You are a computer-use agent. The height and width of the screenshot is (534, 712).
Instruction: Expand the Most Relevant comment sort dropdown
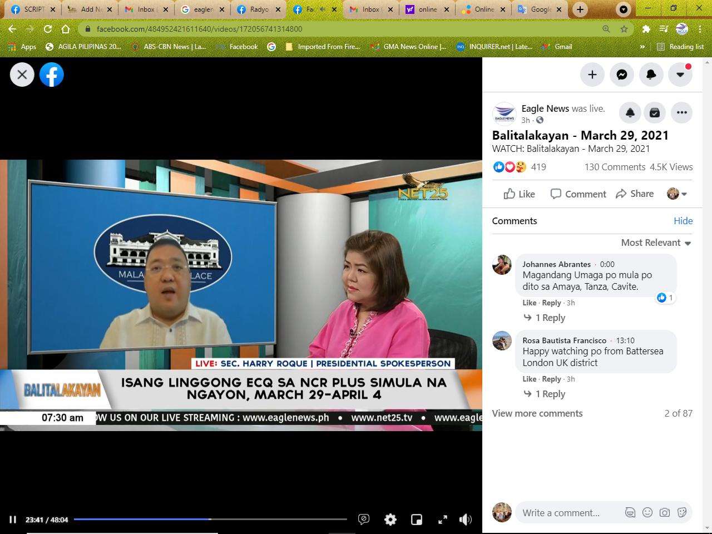(x=656, y=243)
